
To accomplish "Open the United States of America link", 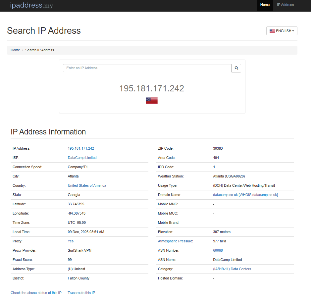I will click(87, 185).
